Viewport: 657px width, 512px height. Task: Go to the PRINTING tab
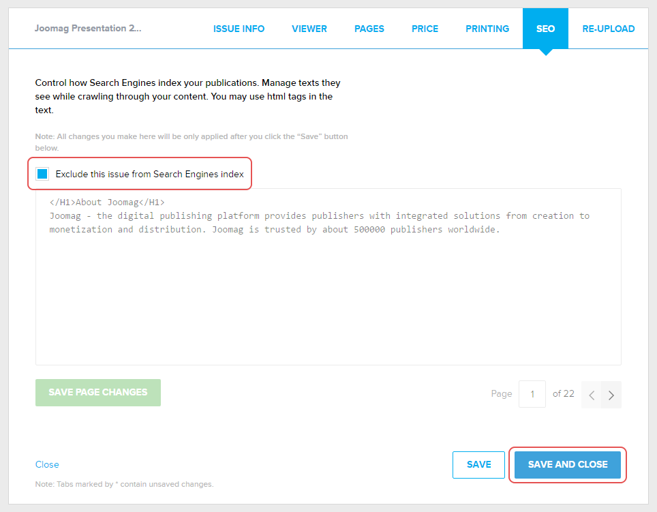pyautogui.click(x=487, y=29)
